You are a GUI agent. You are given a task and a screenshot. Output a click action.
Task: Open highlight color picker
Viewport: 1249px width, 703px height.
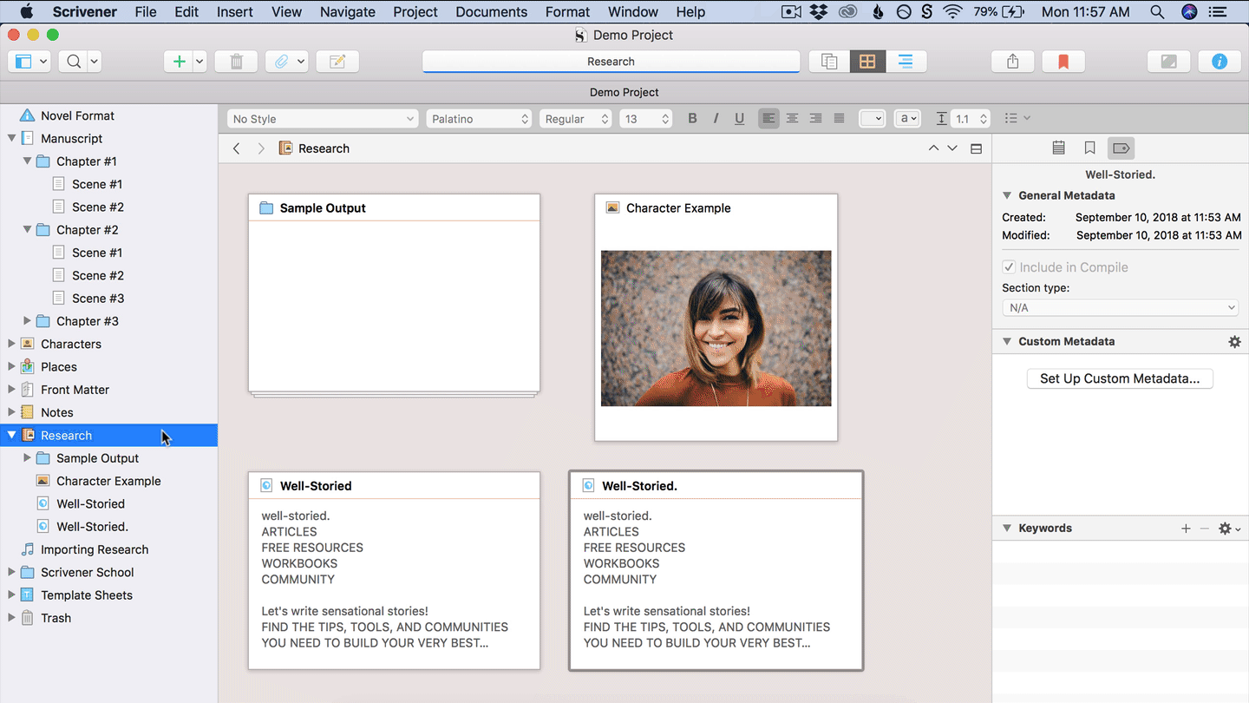point(907,119)
